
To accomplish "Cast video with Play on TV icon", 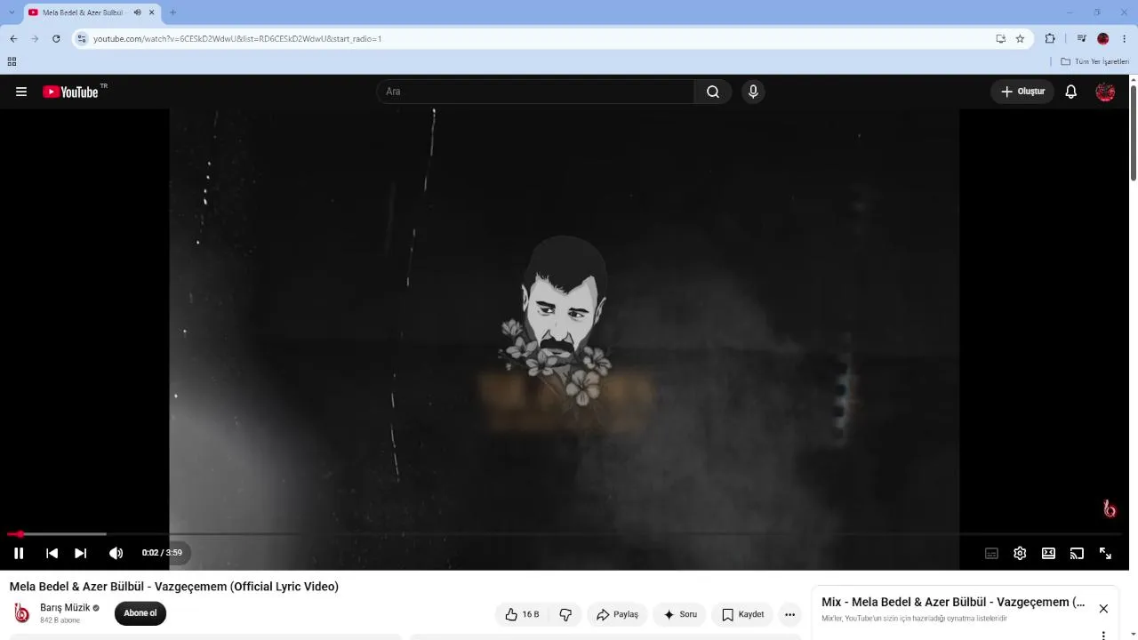I will point(1077,553).
